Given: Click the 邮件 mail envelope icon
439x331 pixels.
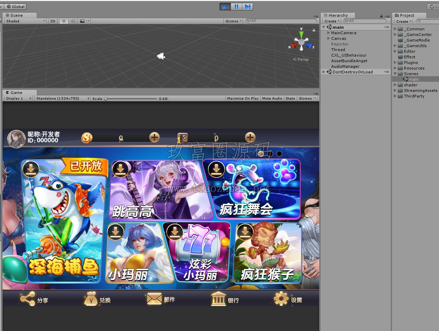Looking at the screenshot, I should (x=154, y=299).
